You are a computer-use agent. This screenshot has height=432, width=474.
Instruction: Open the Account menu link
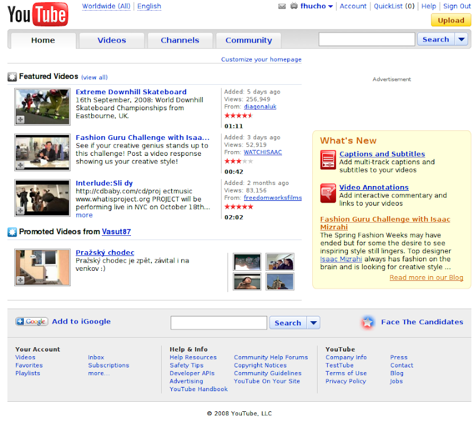[x=353, y=6]
